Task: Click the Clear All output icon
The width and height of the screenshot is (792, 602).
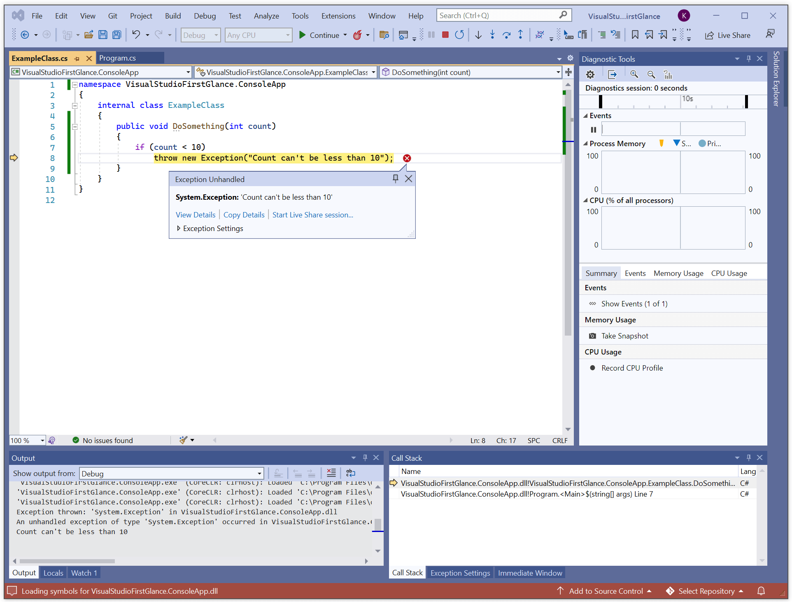Action: [x=331, y=473]
